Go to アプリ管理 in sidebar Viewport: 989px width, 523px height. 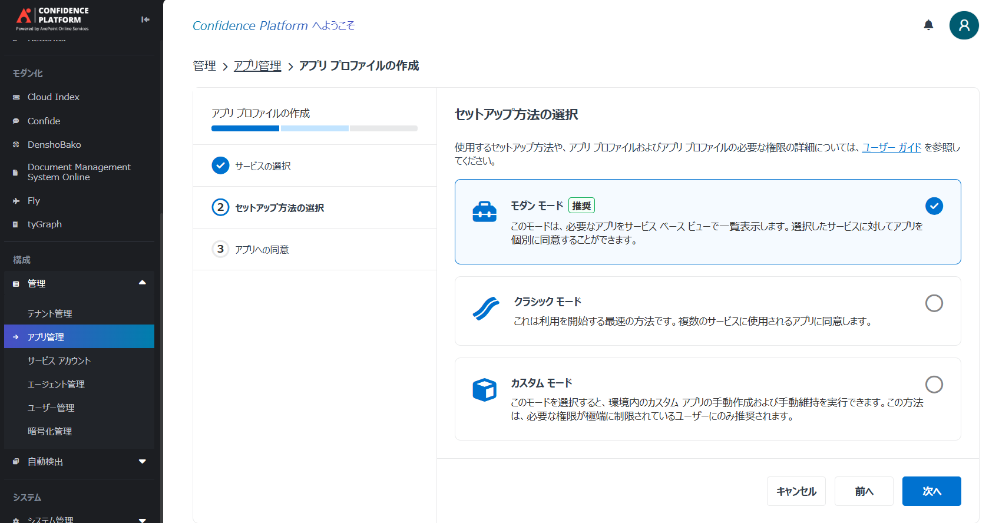[x=79, y=337]
